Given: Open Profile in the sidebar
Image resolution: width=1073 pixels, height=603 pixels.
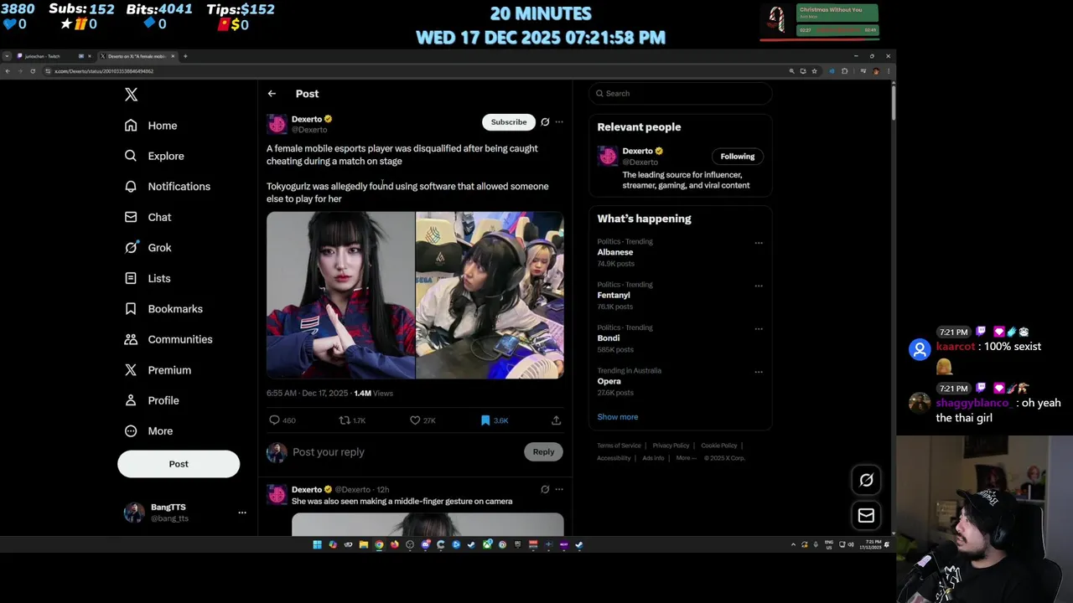Looking at the screenshot, I should pos(152,400).
